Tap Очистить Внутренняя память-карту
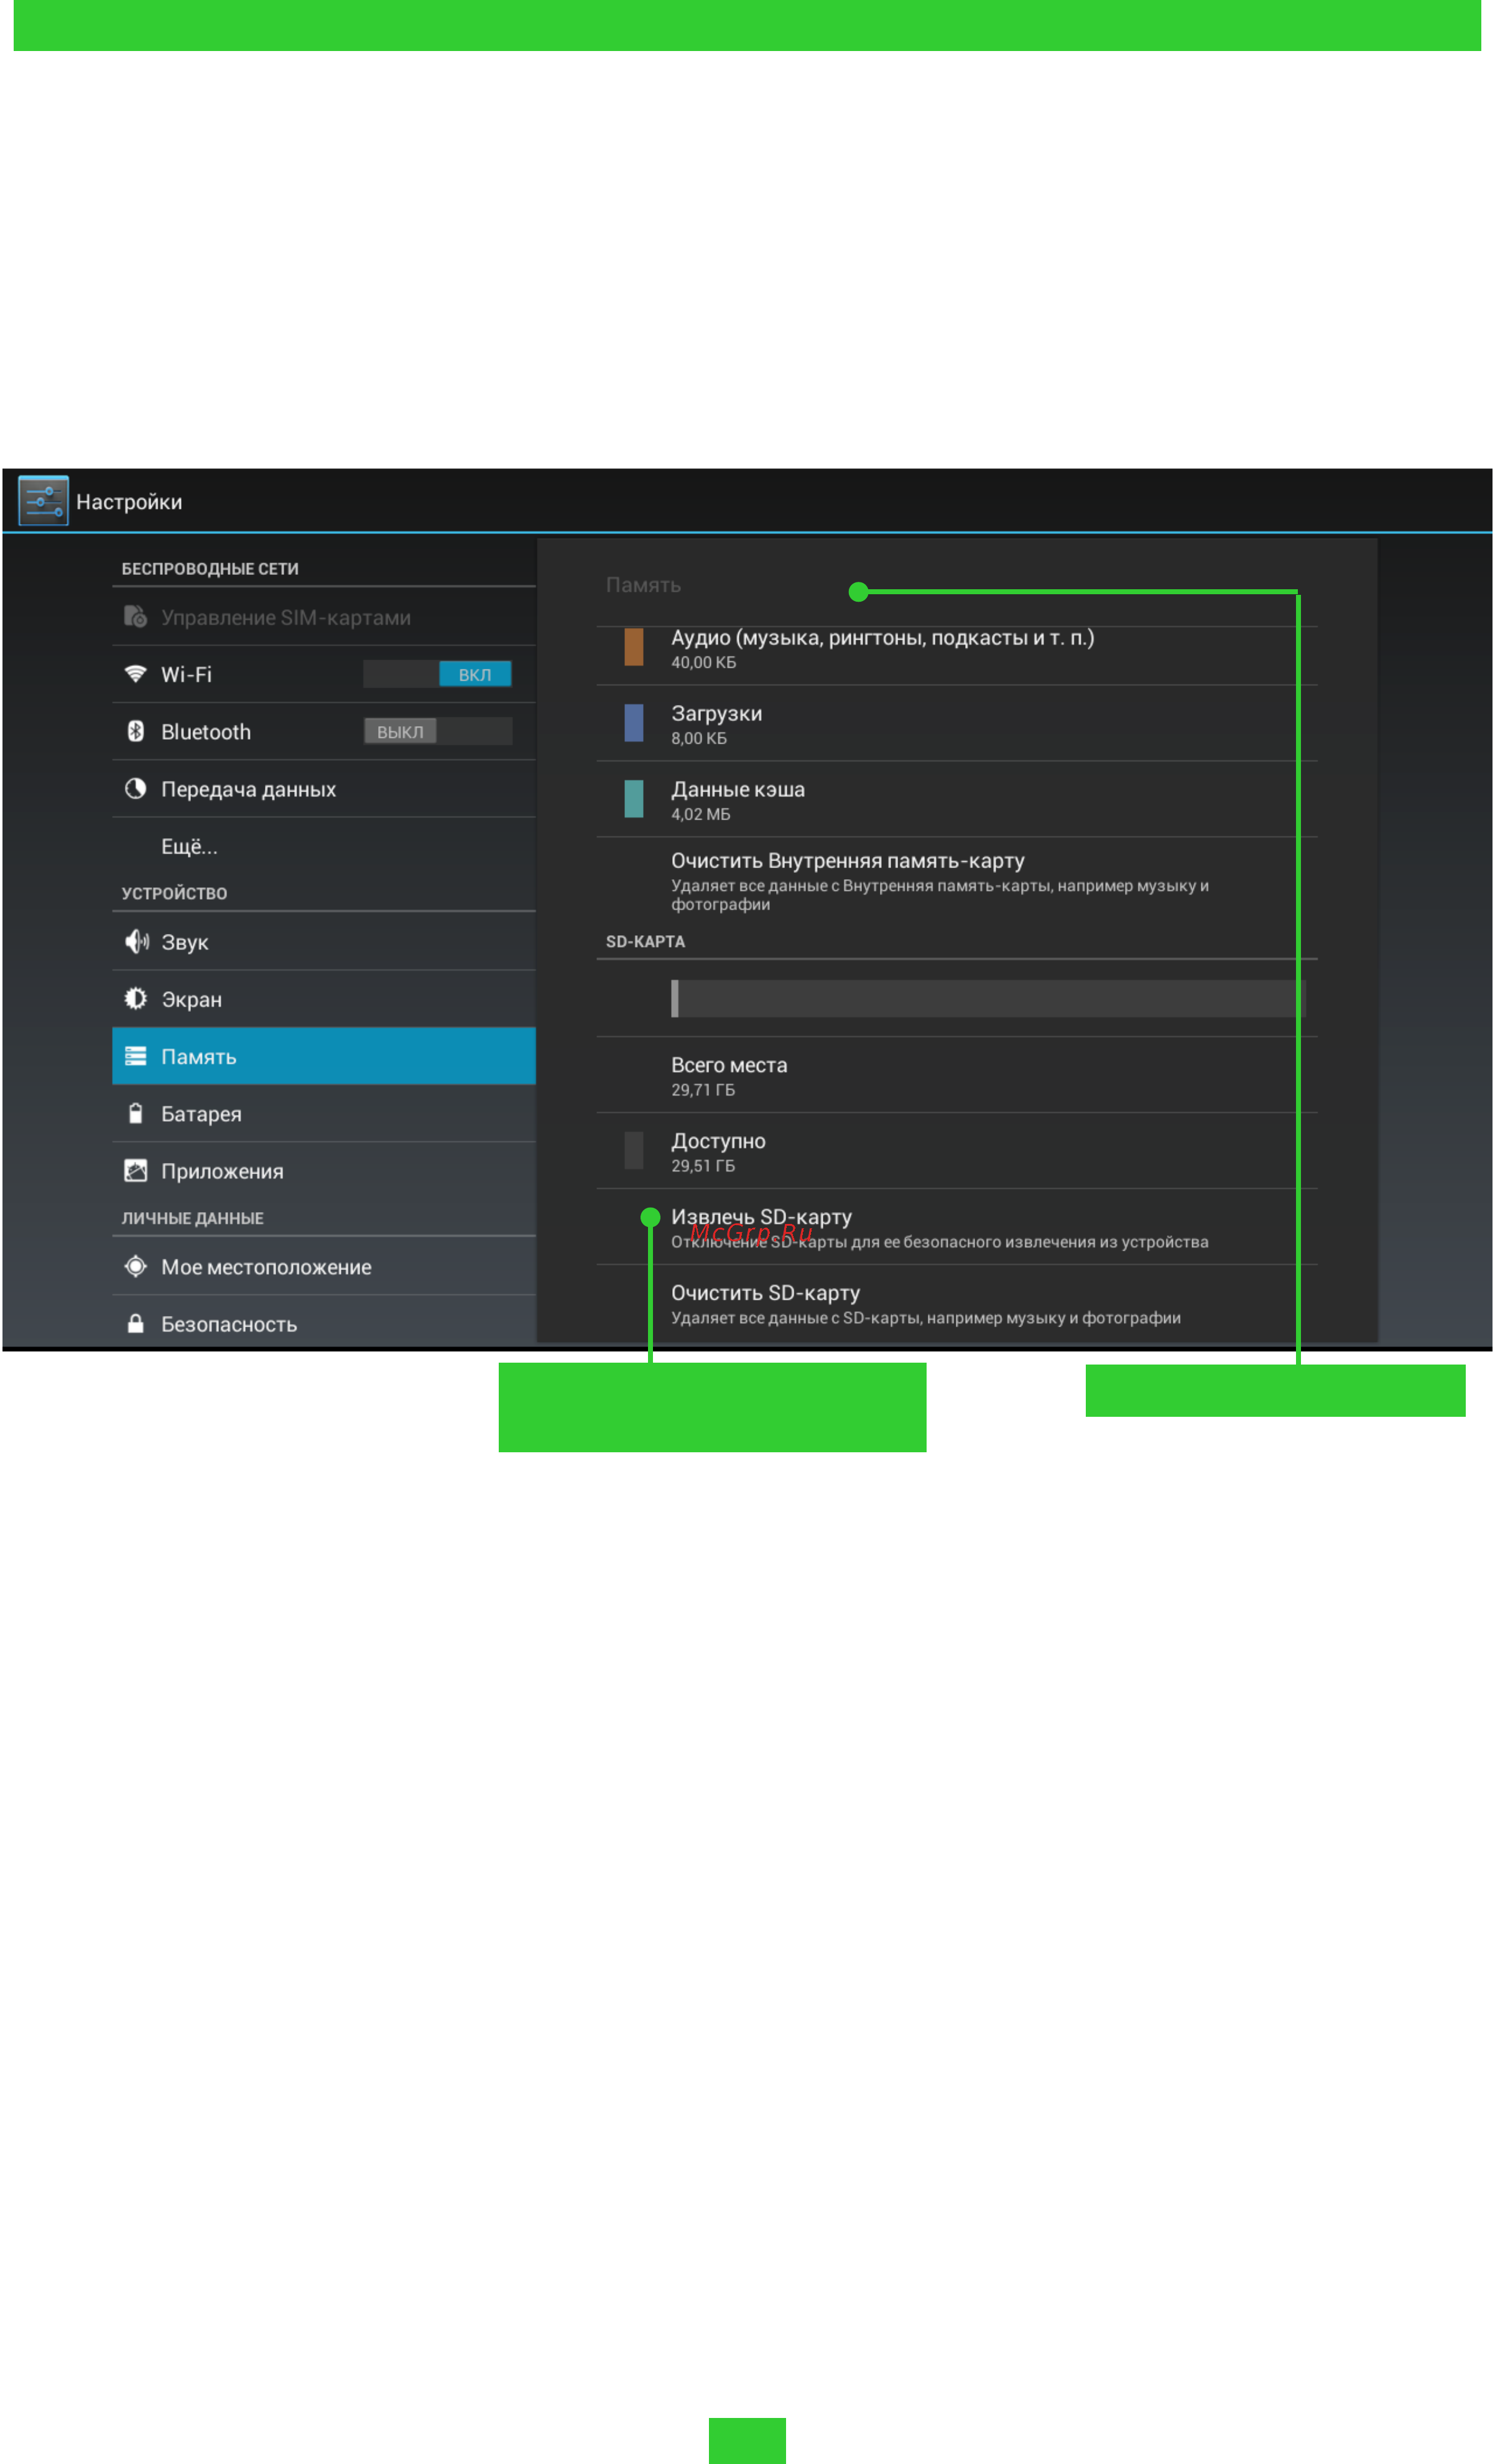The width and height of the screenshot is (1495, 2464). (956, 881)
